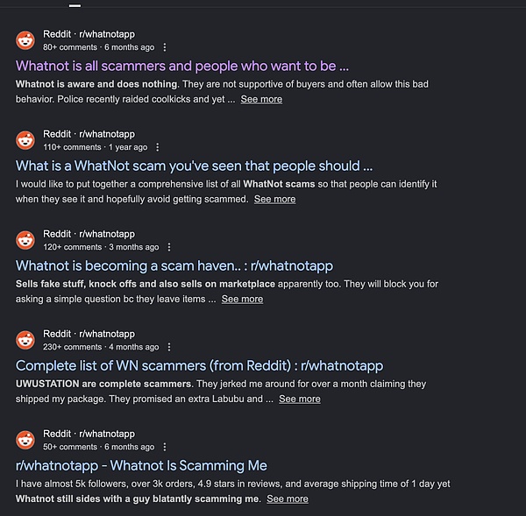Click Reddit icon beside 'Whatnot Is Scamming Me' result
Image resolution: width=526 pixels, height=516 pixels.
point(25,440)
